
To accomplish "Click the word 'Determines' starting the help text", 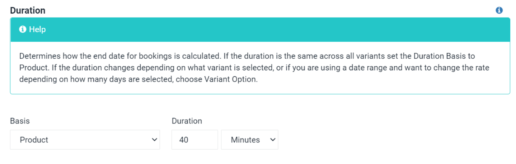I will point(40,56).
